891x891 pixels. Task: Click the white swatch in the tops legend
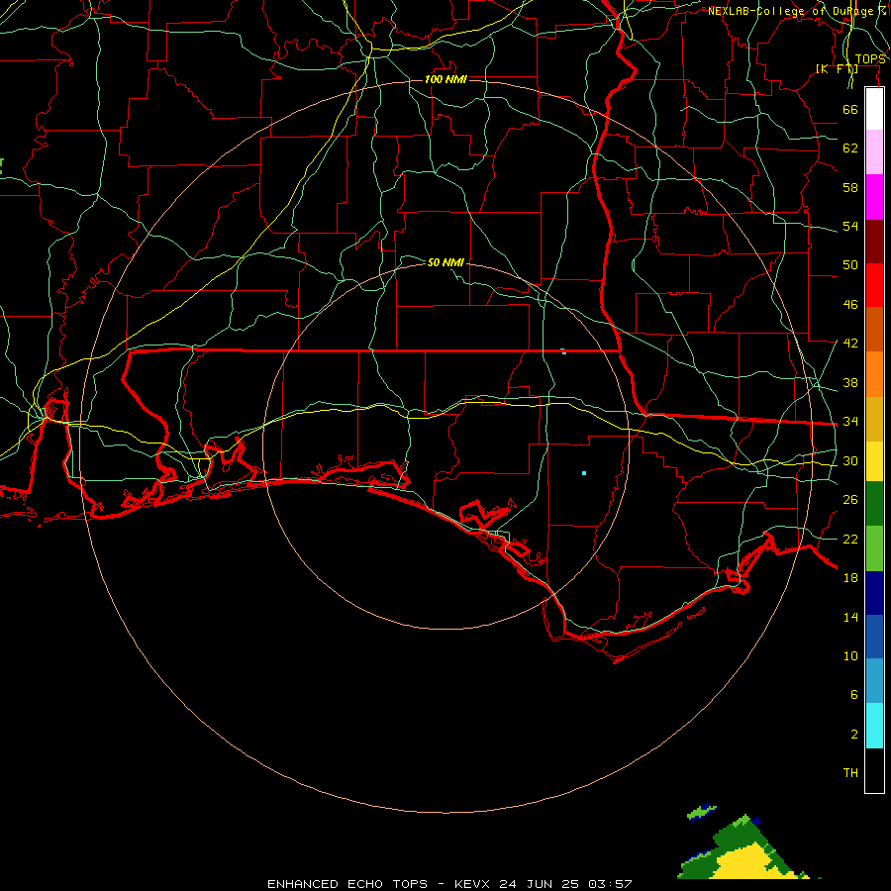coord(874,109)
